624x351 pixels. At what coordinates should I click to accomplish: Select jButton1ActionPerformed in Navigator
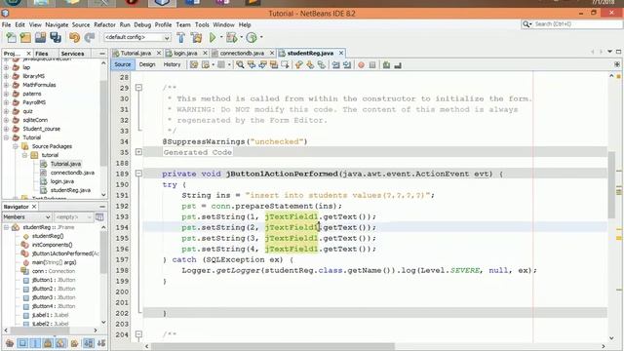[x=65, y=253]
